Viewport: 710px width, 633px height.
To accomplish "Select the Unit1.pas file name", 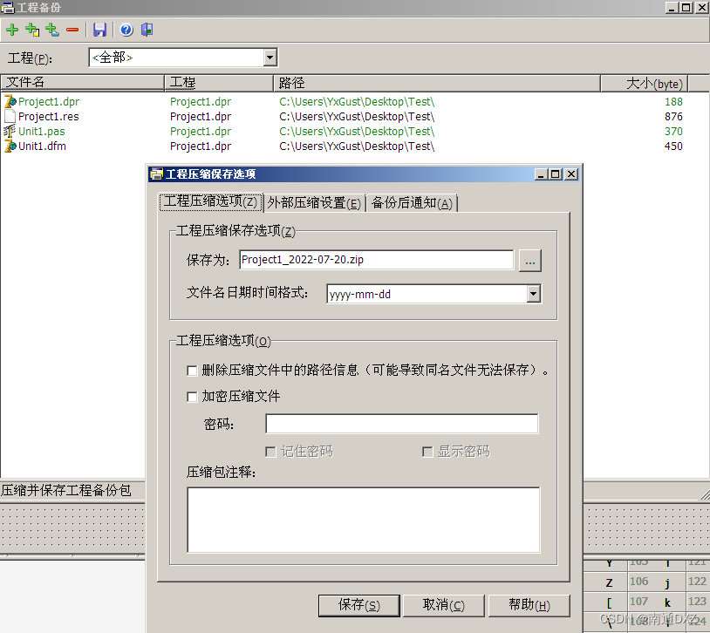I will tap(42, 132).
